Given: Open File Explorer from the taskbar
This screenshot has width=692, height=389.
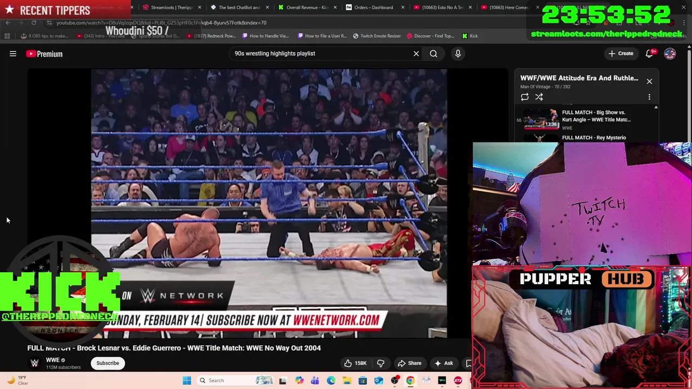Looking at the screenshot, I should pyautogui.click(x=347, y=380).
